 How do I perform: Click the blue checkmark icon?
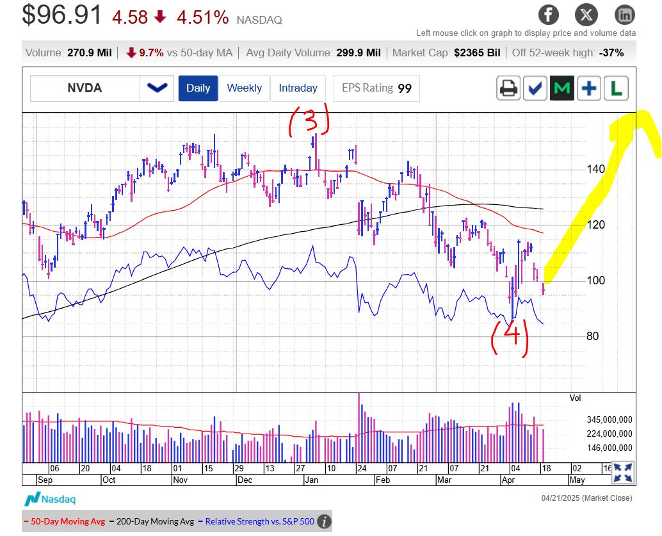[x=535, y=88]
